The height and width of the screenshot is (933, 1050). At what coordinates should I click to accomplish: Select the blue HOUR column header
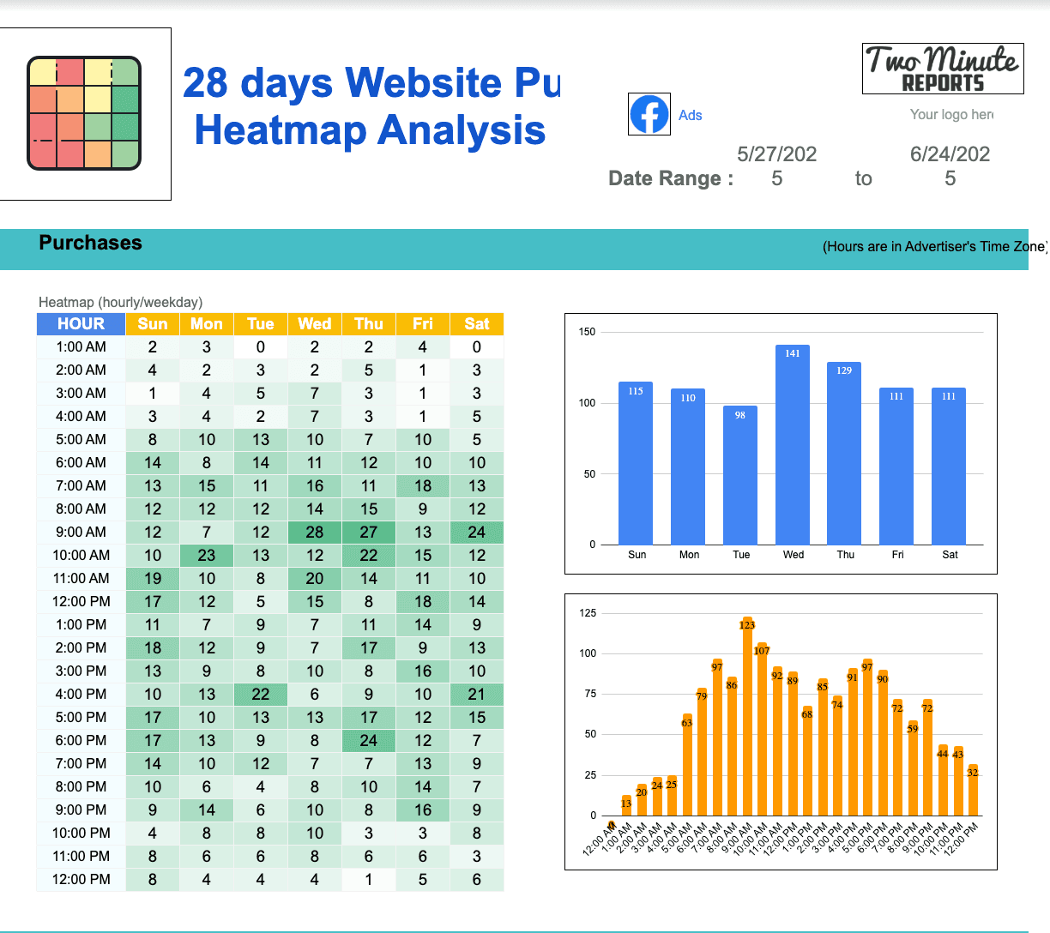point(80,323)
